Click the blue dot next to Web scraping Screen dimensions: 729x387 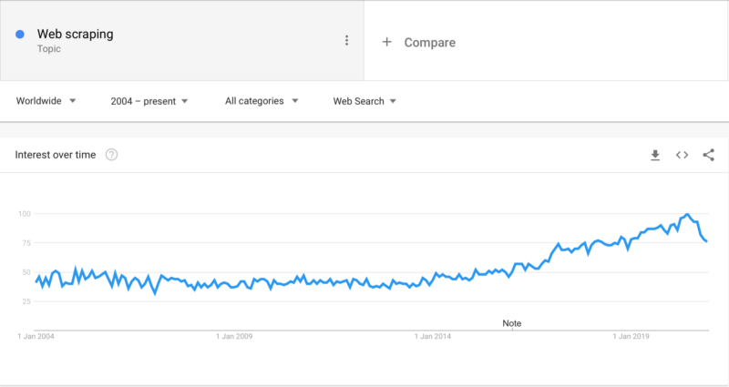20,34
